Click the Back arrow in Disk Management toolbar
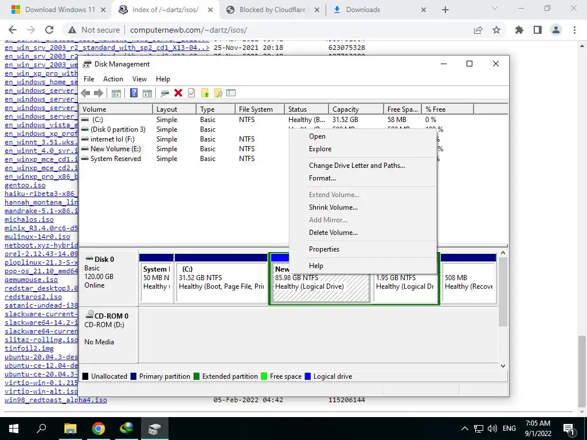Image resolution: width=587 pixels, height=440 pixels. (85, 93)
